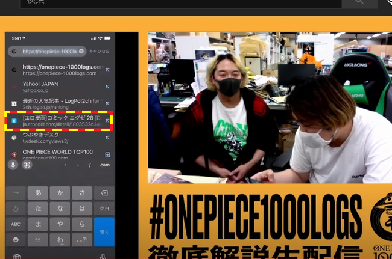Tap the ま key on the keyboard
Viewport: 392px width, 259px height.
point(38,224)
